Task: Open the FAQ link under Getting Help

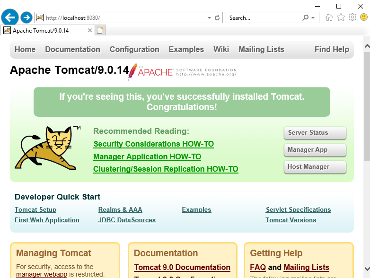Action: pos(258,267)
